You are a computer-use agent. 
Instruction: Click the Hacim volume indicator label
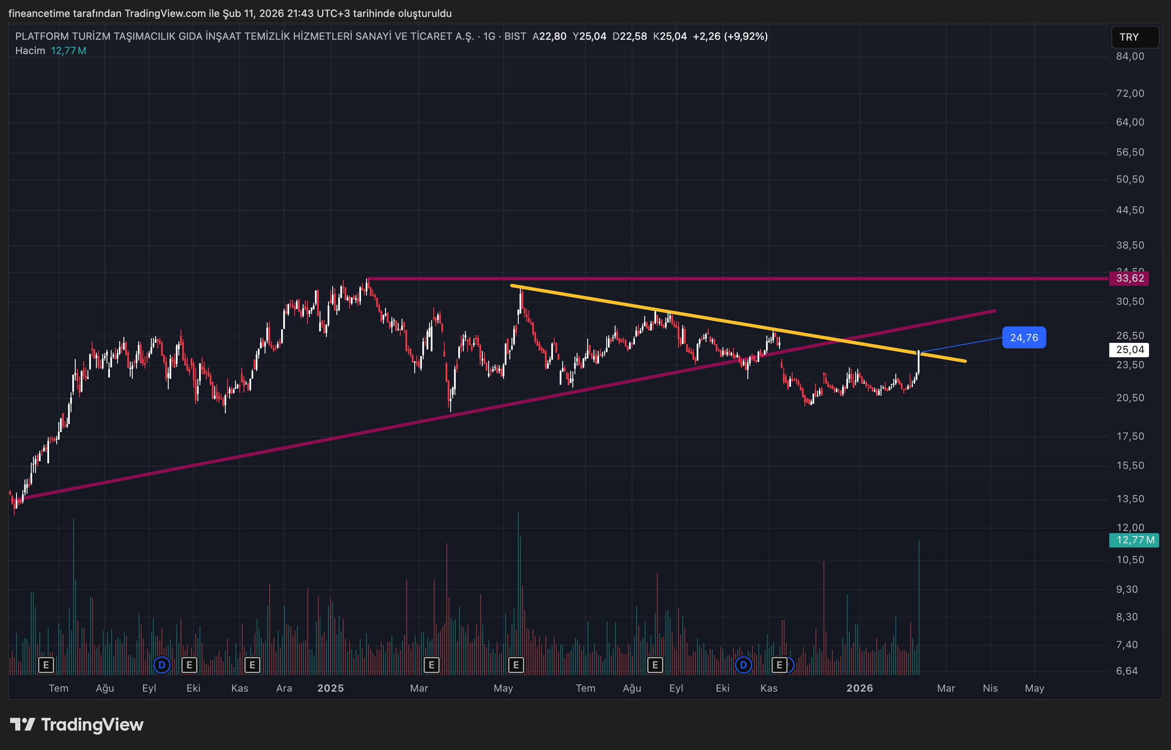30,51
